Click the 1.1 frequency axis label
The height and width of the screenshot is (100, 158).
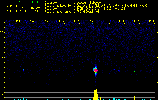click(x=2, y=32)
